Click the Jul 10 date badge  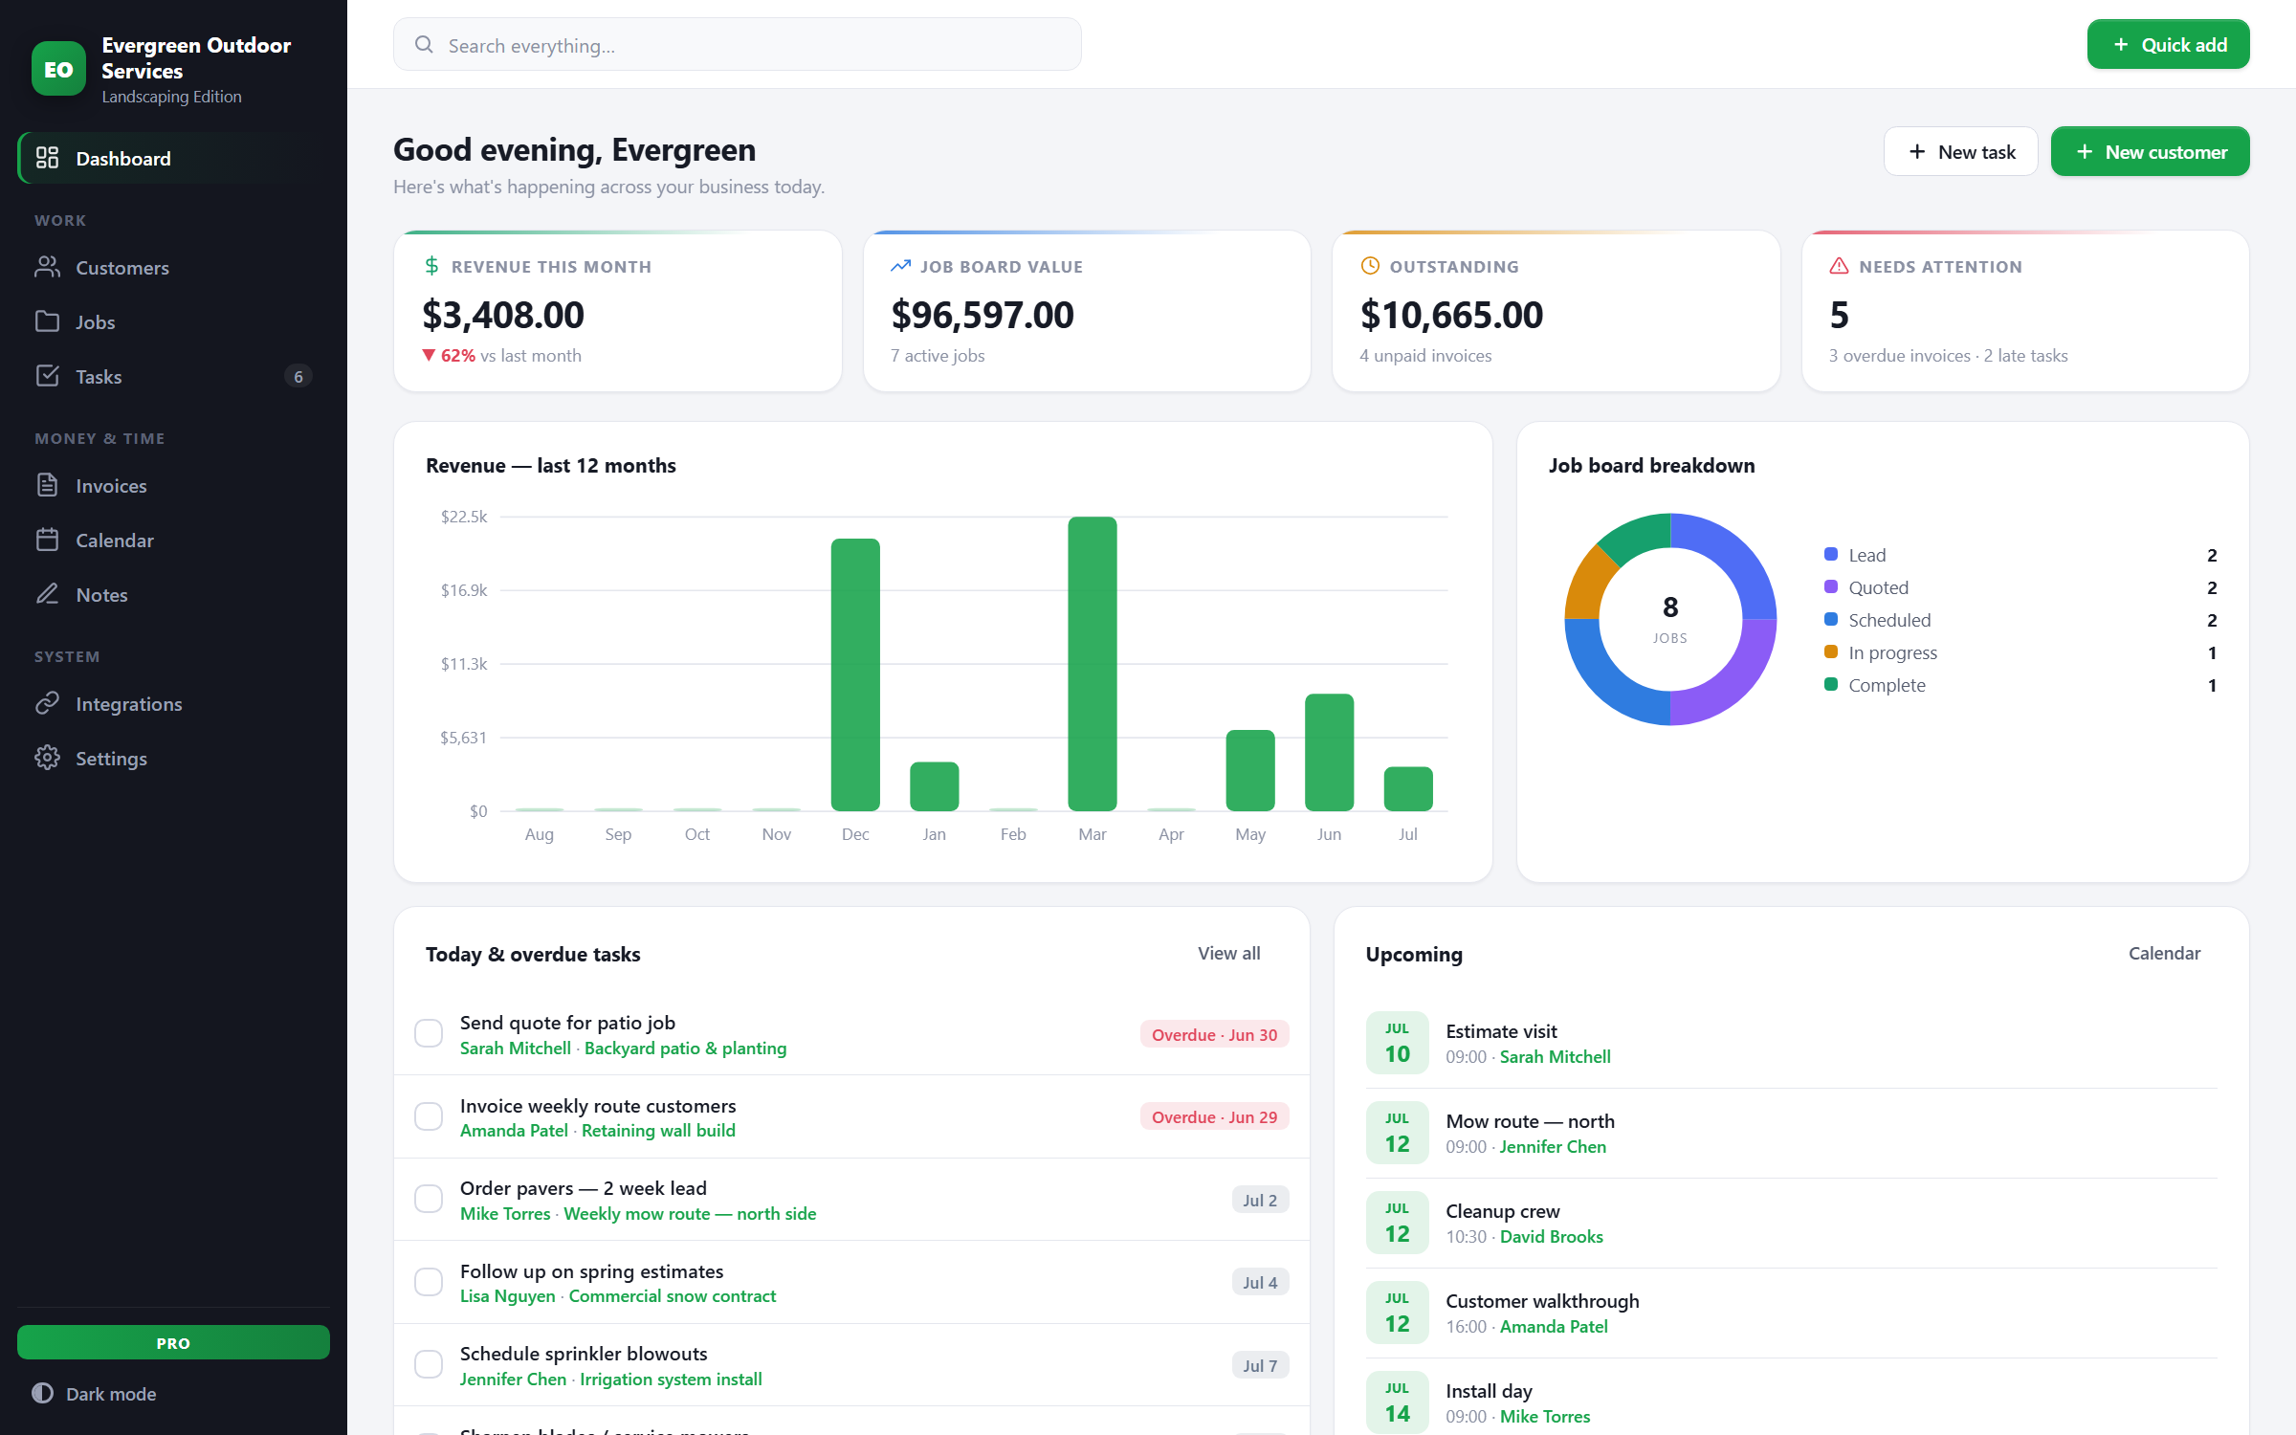tap(1397, 1042)
